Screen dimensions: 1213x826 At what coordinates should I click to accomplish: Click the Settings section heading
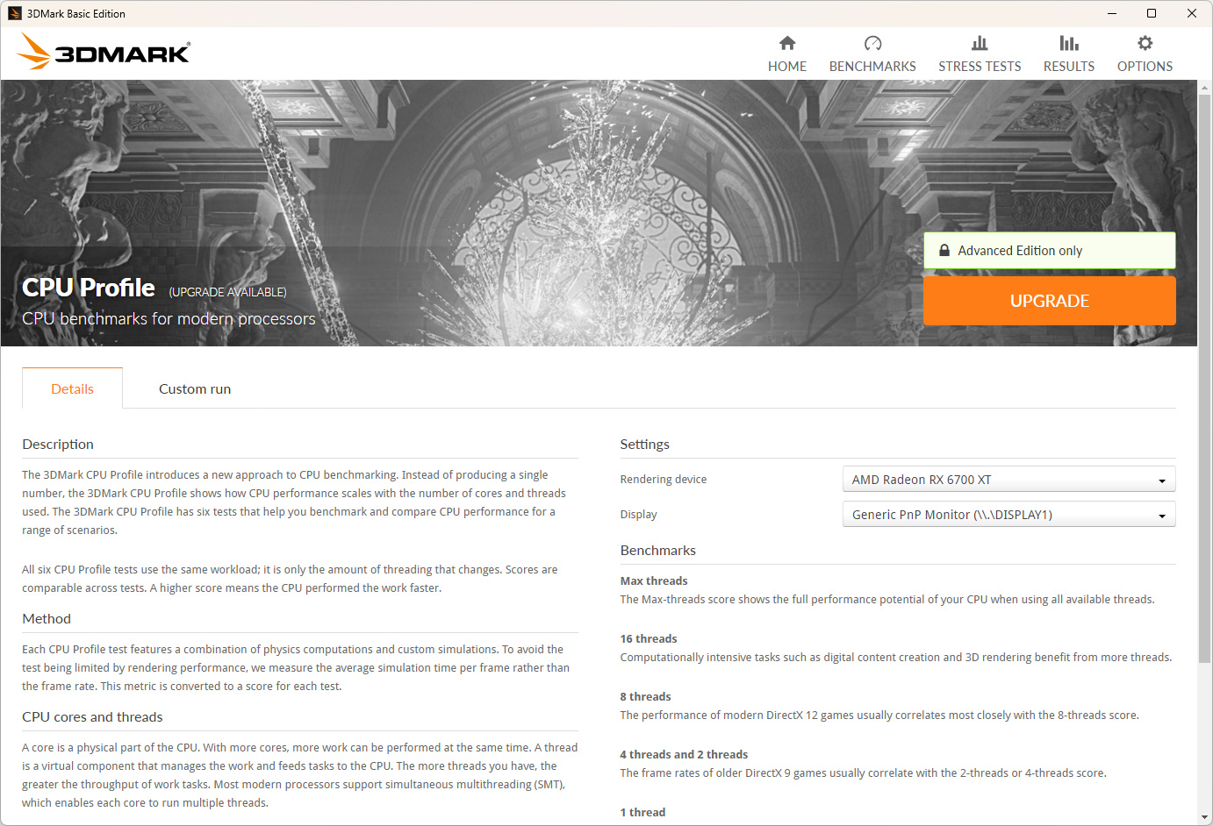point(644,445)
